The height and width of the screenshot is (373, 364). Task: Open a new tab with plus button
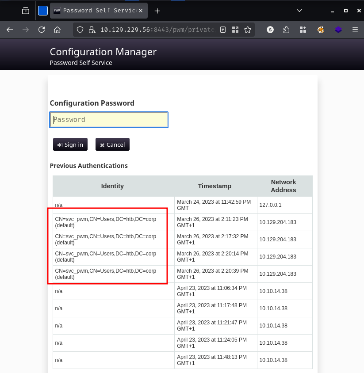157,11
